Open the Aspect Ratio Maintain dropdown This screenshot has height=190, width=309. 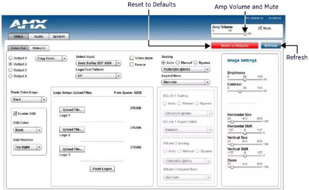coord(186,82)
